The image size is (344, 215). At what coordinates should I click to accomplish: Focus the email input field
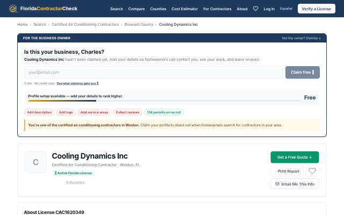coord(154,72)
